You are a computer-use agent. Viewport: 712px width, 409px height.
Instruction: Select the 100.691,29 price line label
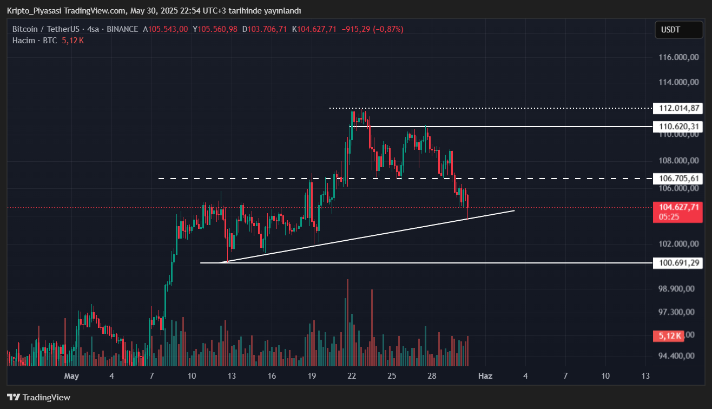click(x=677, y=263)
